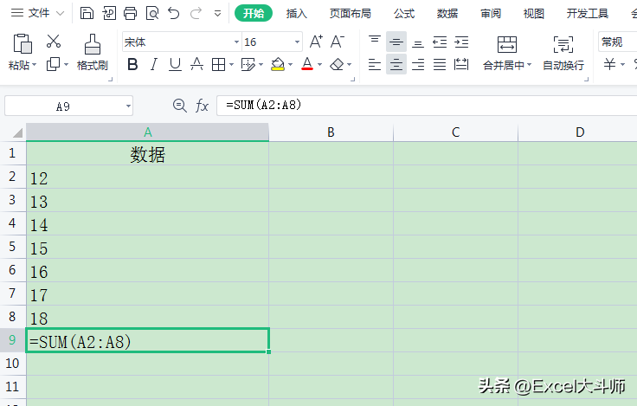The height and width of the screenshot is (406, 637).
Task: Open the Name Box dropdown arrow
Action: (x=128, y=106)
